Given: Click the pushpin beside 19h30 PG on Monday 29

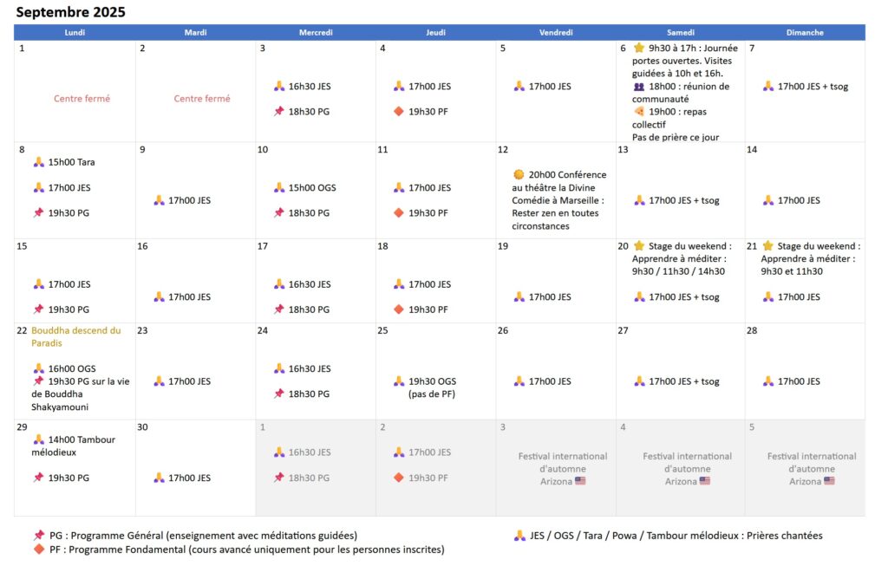Looking at the screenshot, I should 38,477.
